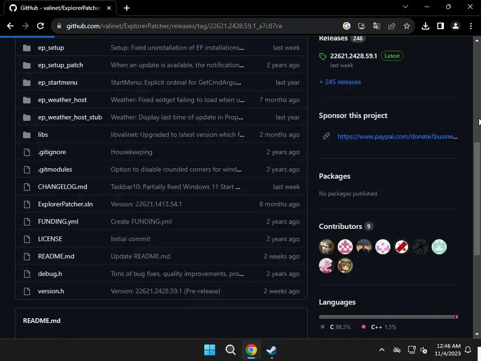Click the Google icon in address bar

(346, 26)
